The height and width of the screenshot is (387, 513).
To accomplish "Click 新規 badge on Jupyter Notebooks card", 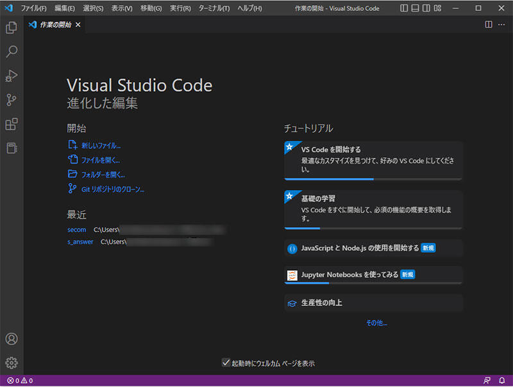I will 408,275.
